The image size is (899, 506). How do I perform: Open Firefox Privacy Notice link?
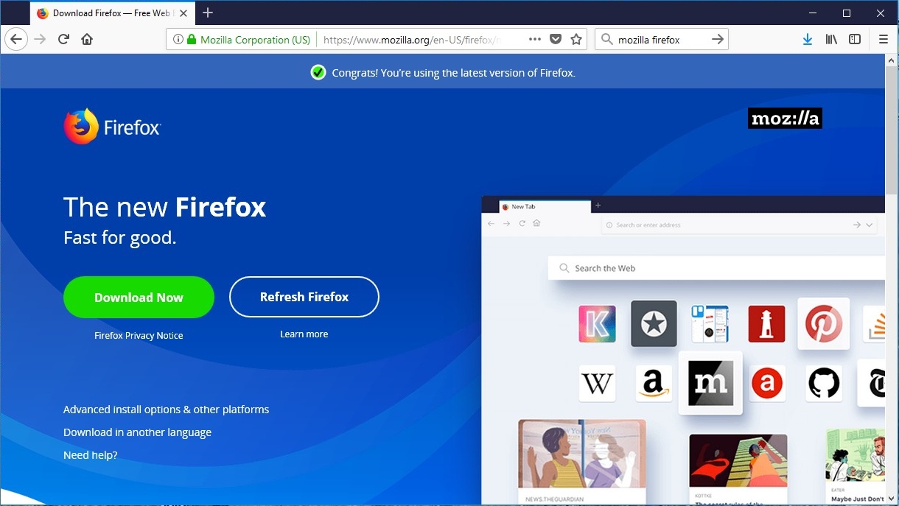(139, 335)
